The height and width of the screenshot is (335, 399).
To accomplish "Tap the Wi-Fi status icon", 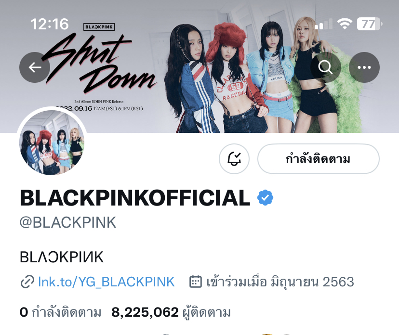I will (x=345, y=24).
